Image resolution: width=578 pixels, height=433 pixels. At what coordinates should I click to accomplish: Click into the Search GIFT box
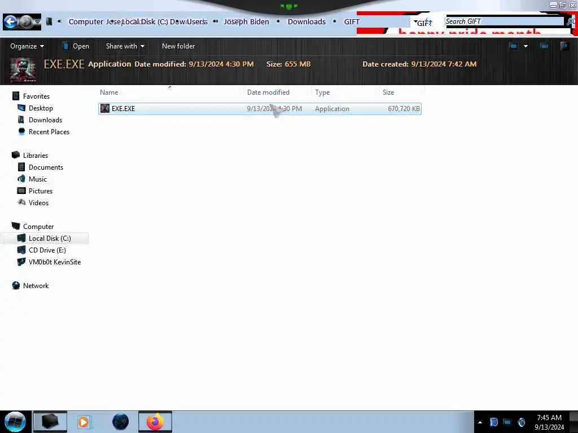[x=504, y=21]
